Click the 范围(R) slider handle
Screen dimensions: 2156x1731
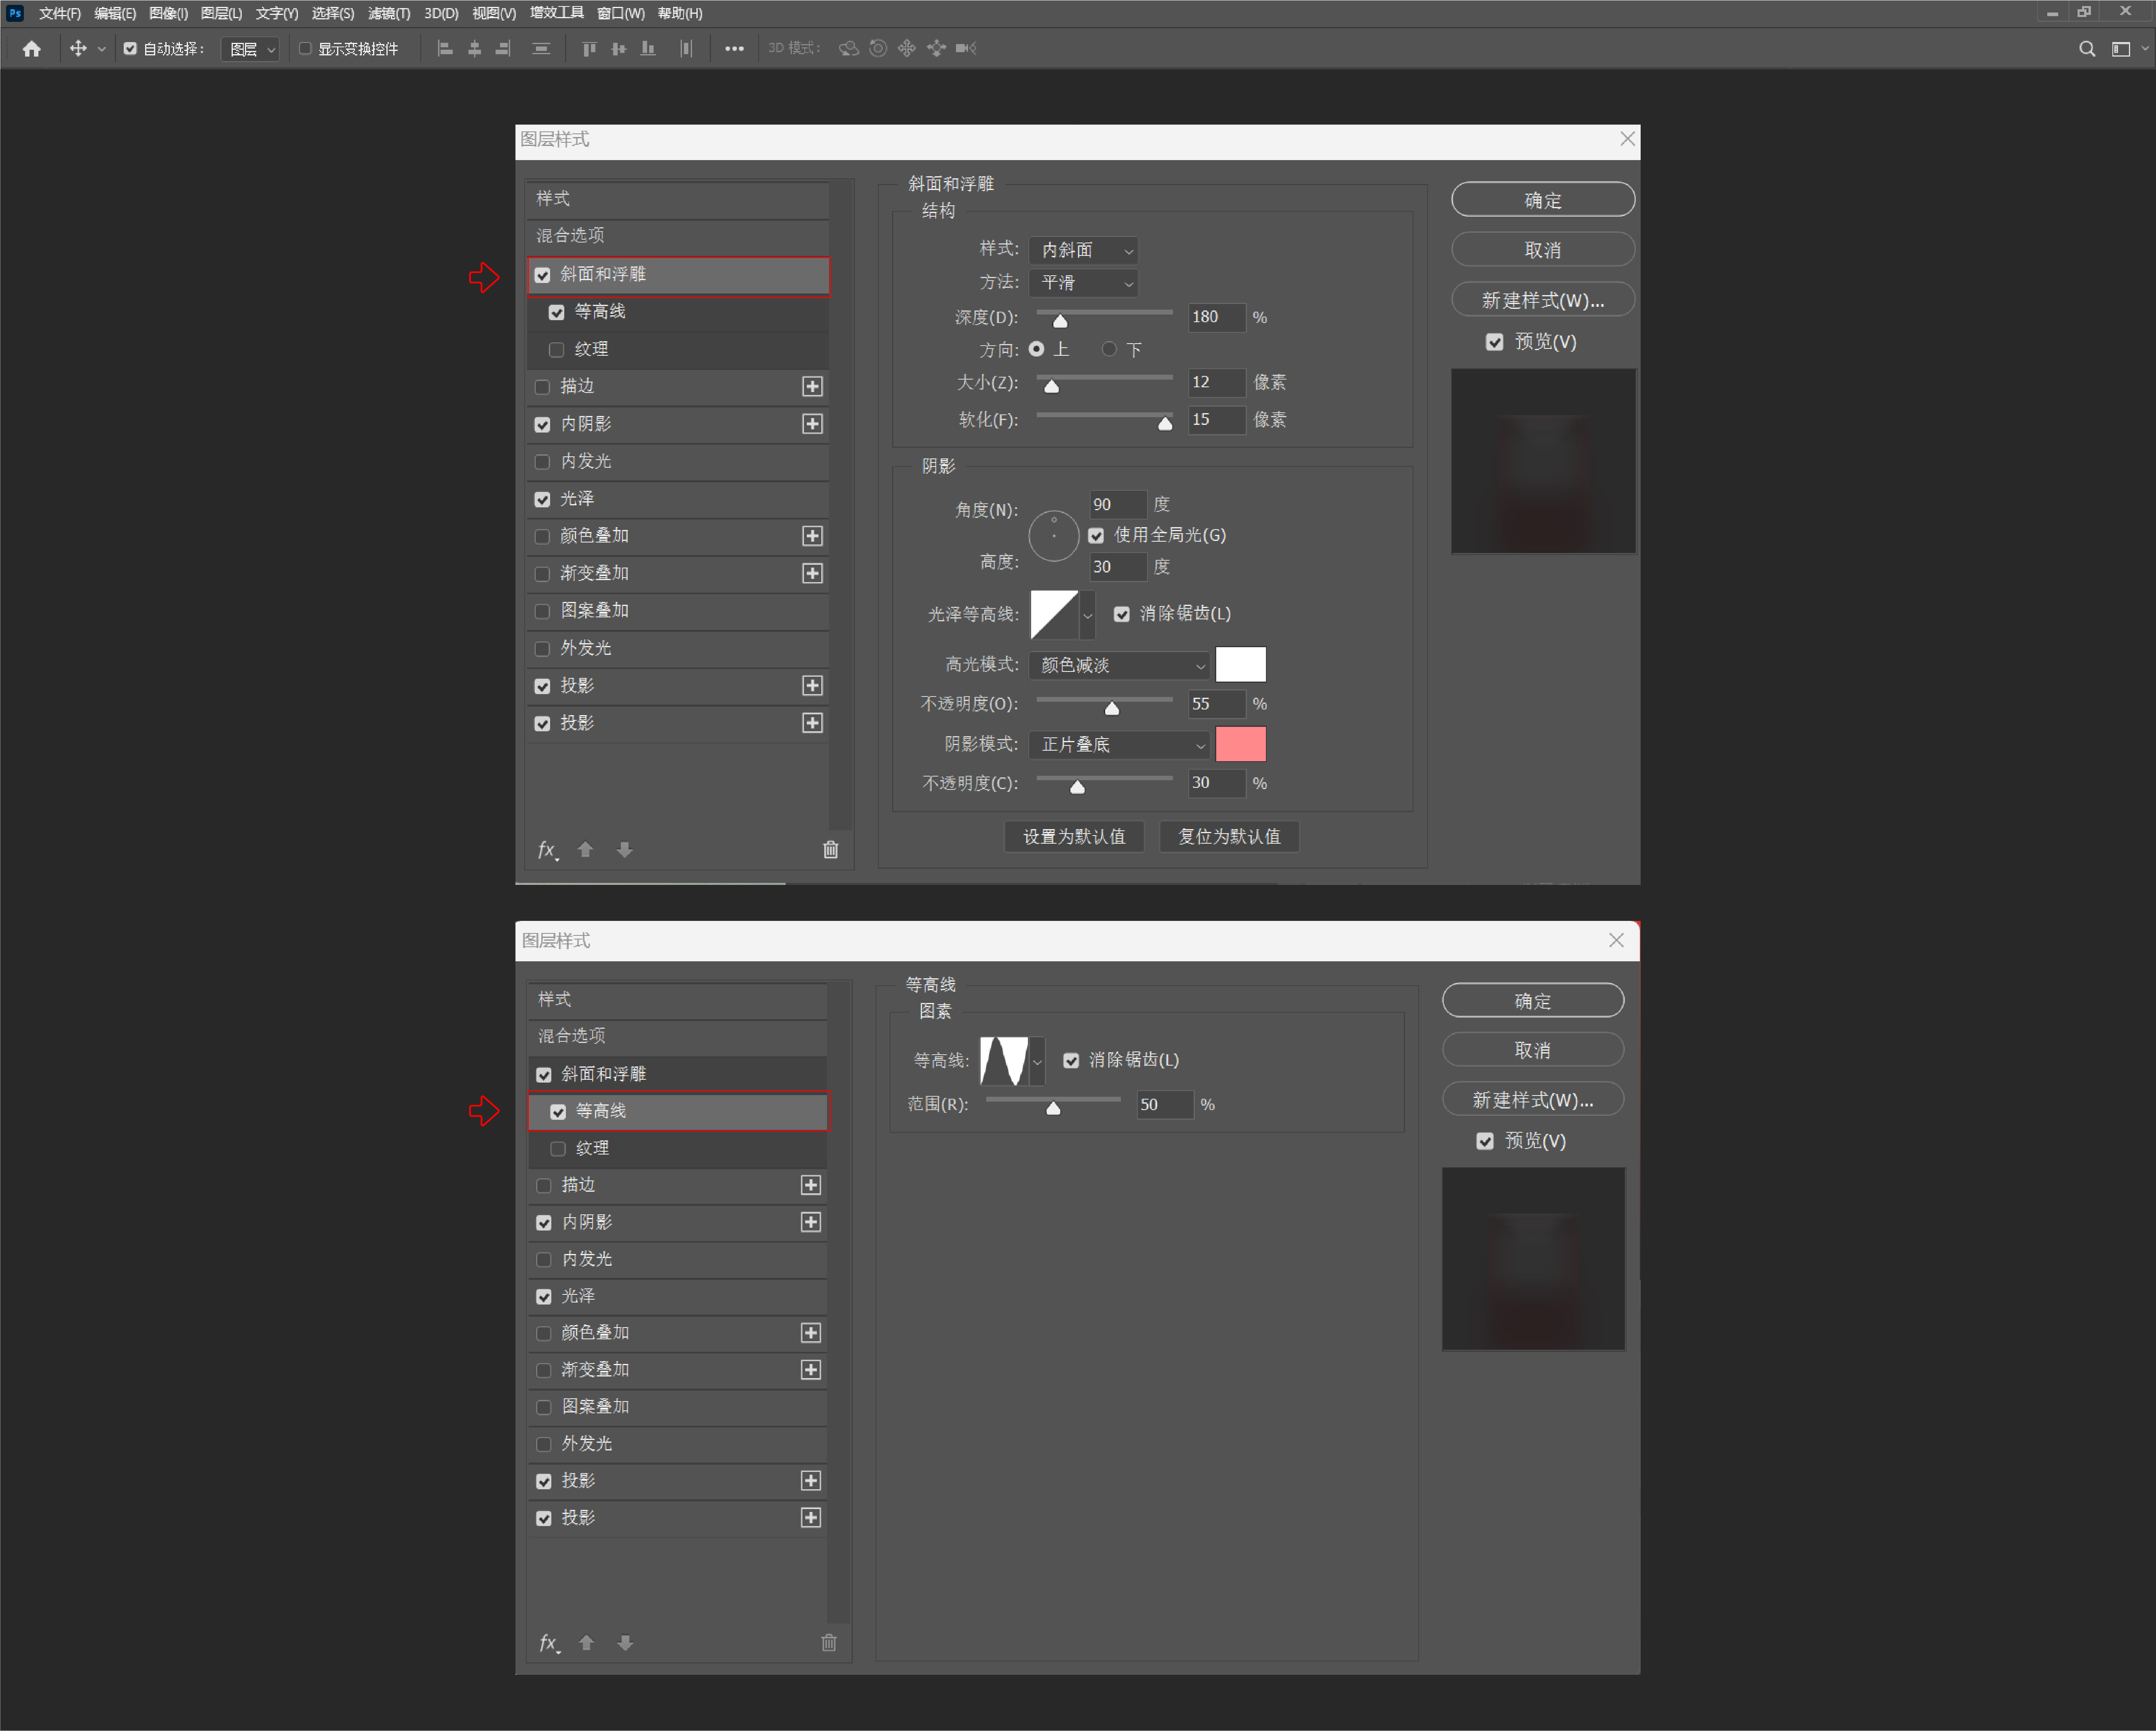1053,1108
